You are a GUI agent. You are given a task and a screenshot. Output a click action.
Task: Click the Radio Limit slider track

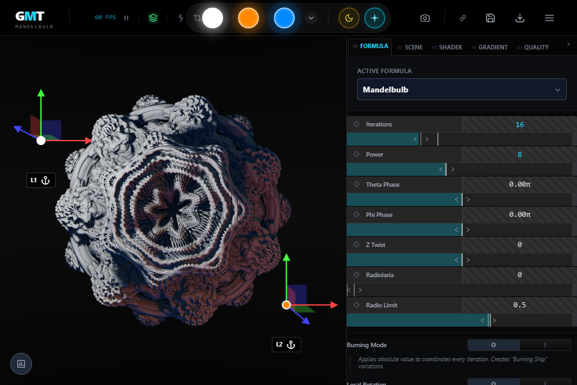click(x=459, y=321)
